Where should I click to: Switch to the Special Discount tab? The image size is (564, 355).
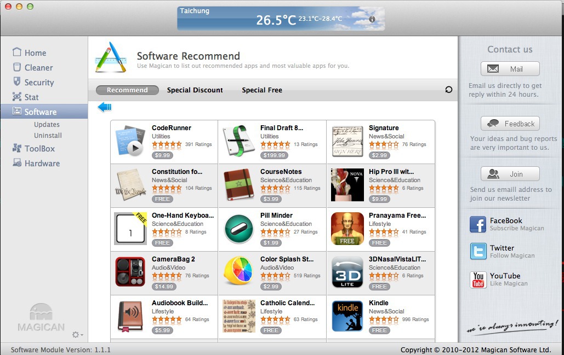195,90
